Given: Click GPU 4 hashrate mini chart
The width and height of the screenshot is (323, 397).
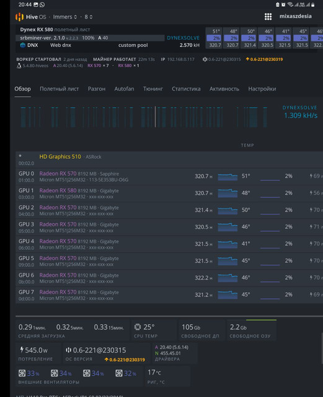Looking at the screenshot, I should pyautogui.click(x=228, y=244).
